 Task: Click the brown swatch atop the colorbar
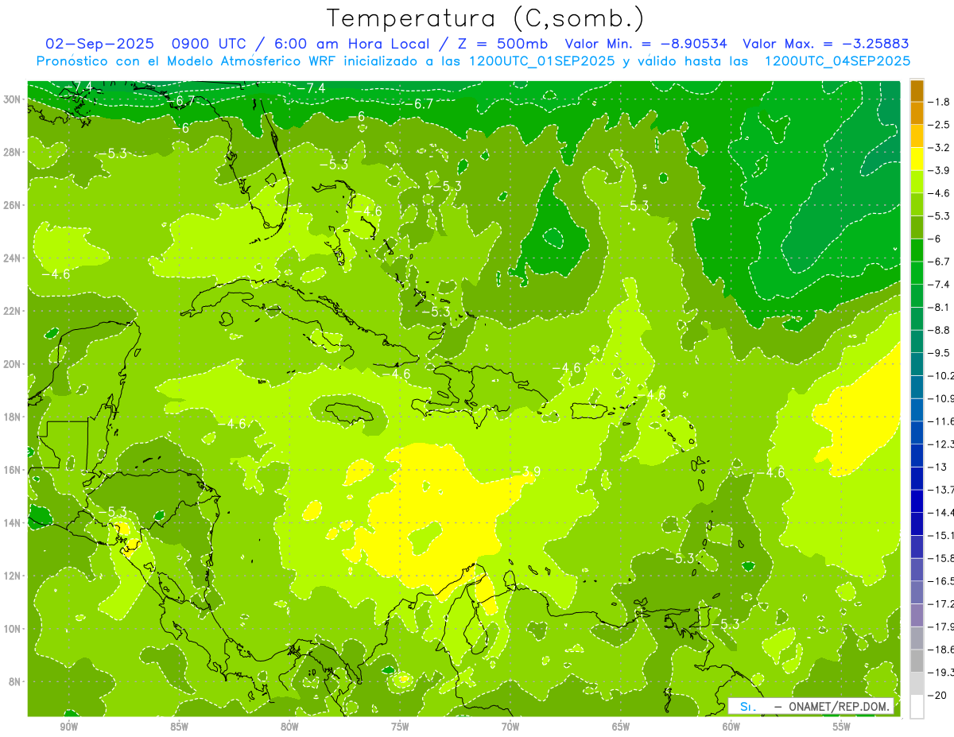[x=917, y=91]
